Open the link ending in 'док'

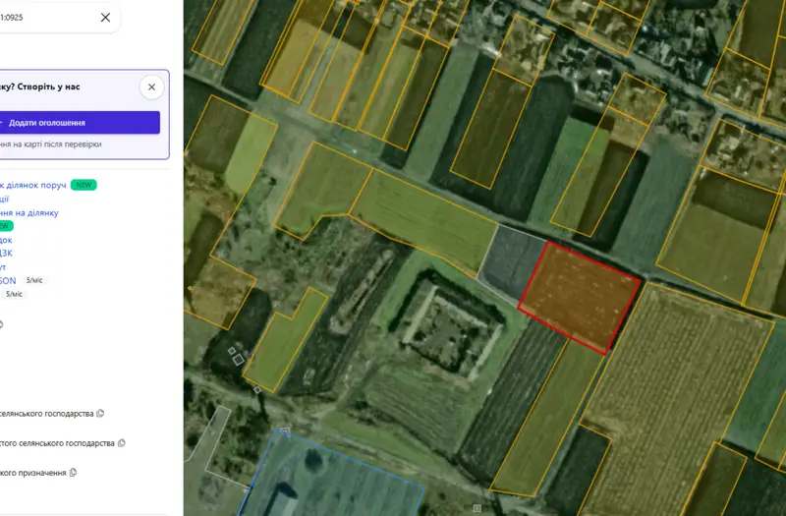[6, 240]
